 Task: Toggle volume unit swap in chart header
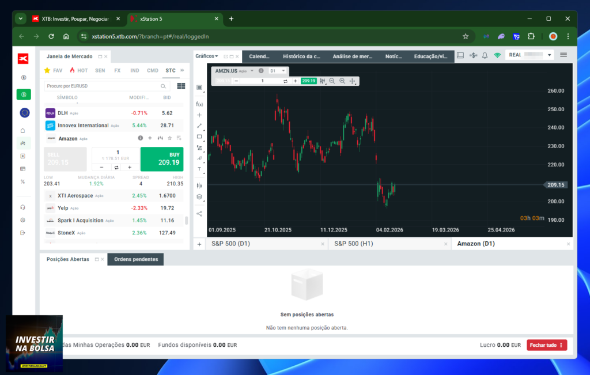tap(285, 81)
